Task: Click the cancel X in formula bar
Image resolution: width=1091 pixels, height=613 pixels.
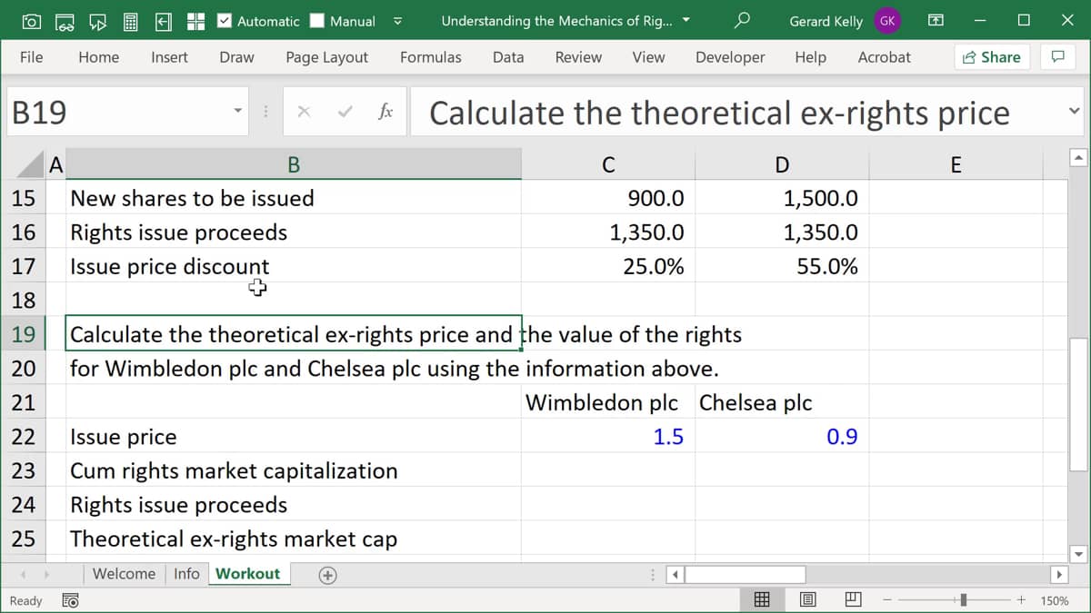Action: [304, 112]
